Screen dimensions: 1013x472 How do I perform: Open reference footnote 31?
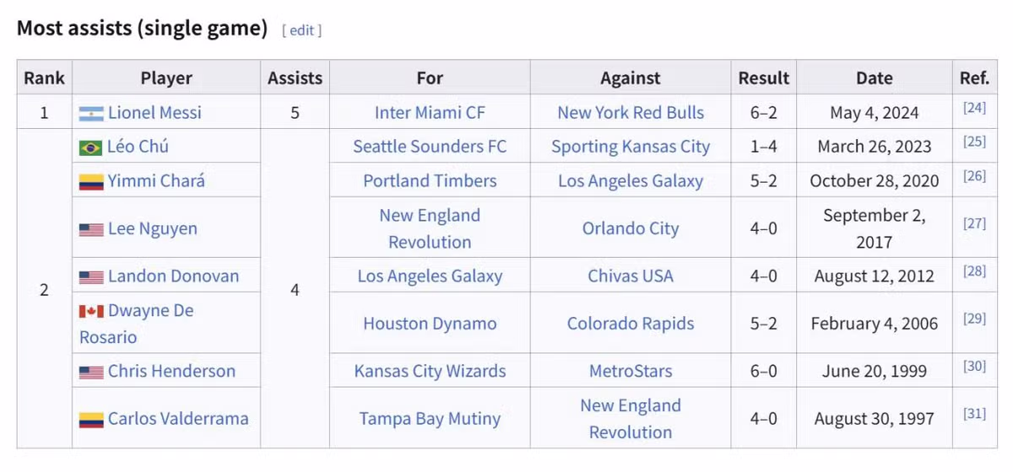(x=974, y=414)
